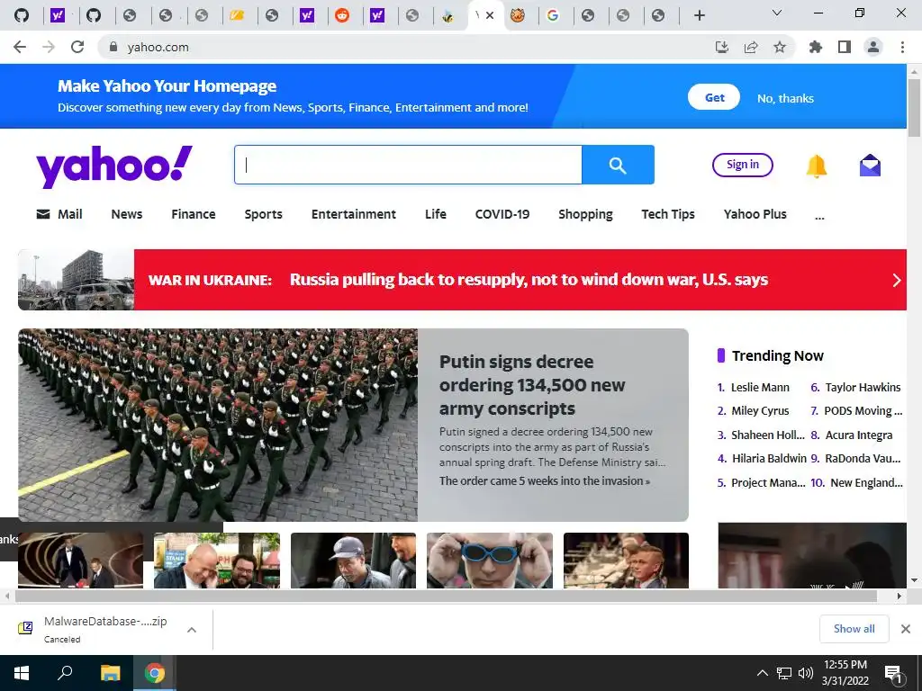Image resolution: width=922 pixels, height=691 pixels.
Task: Close the downloads bar
Action: click(x=906, y=629)
